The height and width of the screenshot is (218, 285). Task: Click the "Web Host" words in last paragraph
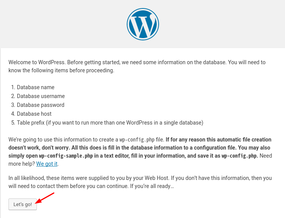coord(156,178)
